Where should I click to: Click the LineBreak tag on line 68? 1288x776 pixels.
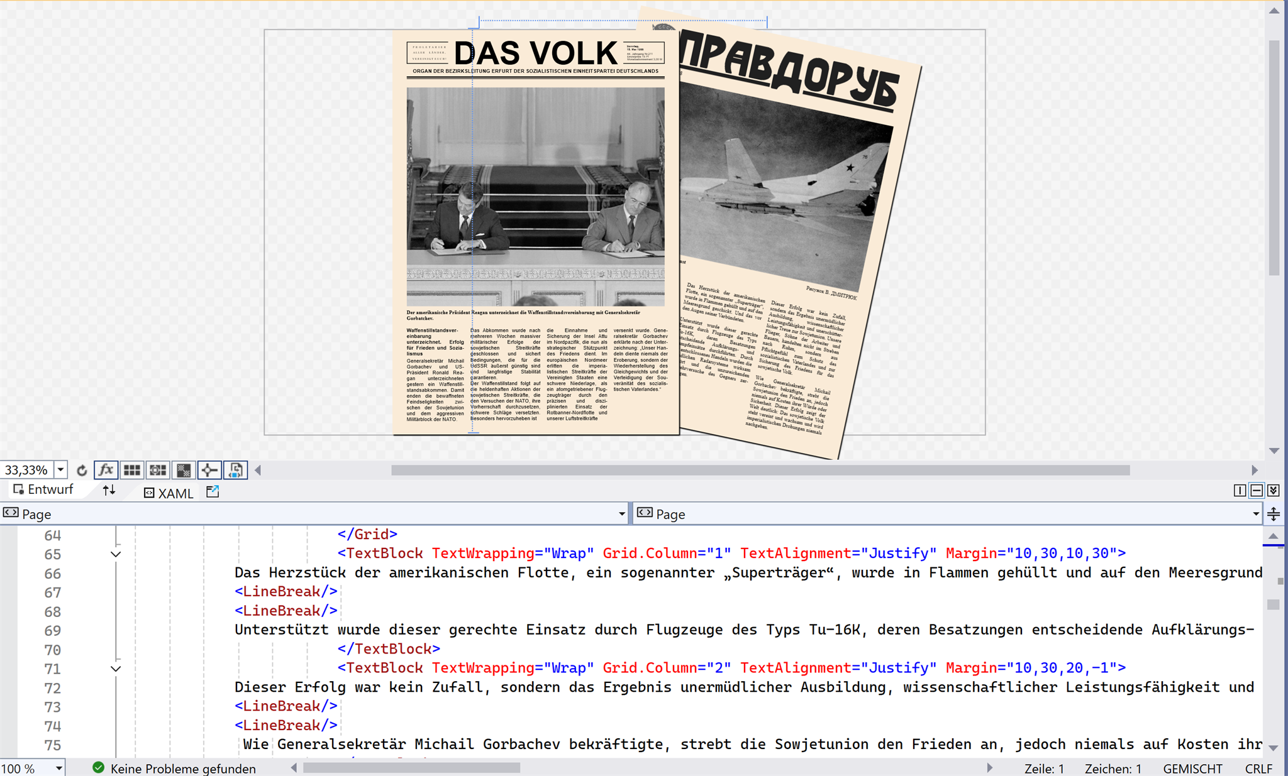click(286, 611)
